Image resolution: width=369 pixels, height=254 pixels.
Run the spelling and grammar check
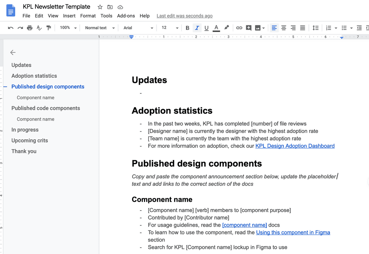(x=39, y=28)
